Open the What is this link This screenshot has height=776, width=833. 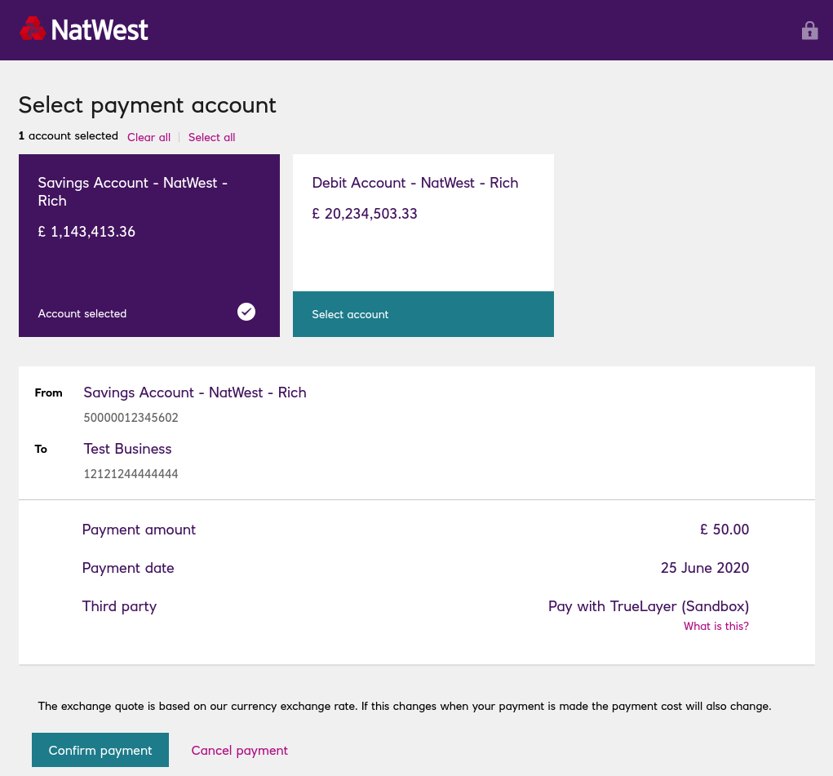[716, 626]
